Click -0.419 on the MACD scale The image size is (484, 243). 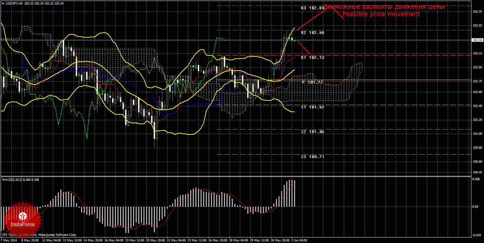(x=477, y=235)
